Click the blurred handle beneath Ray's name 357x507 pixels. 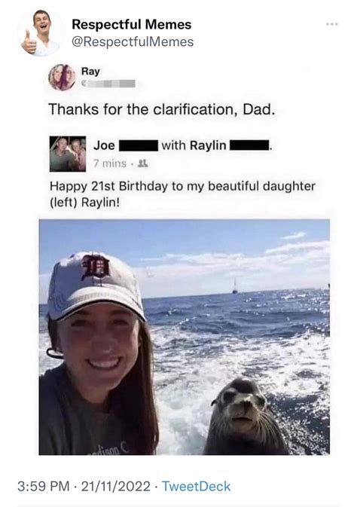[108, 84]
